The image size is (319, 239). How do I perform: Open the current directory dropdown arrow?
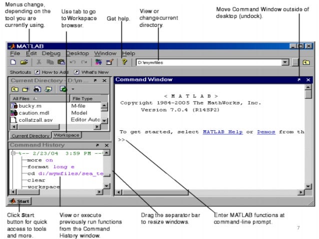[285, 62]
